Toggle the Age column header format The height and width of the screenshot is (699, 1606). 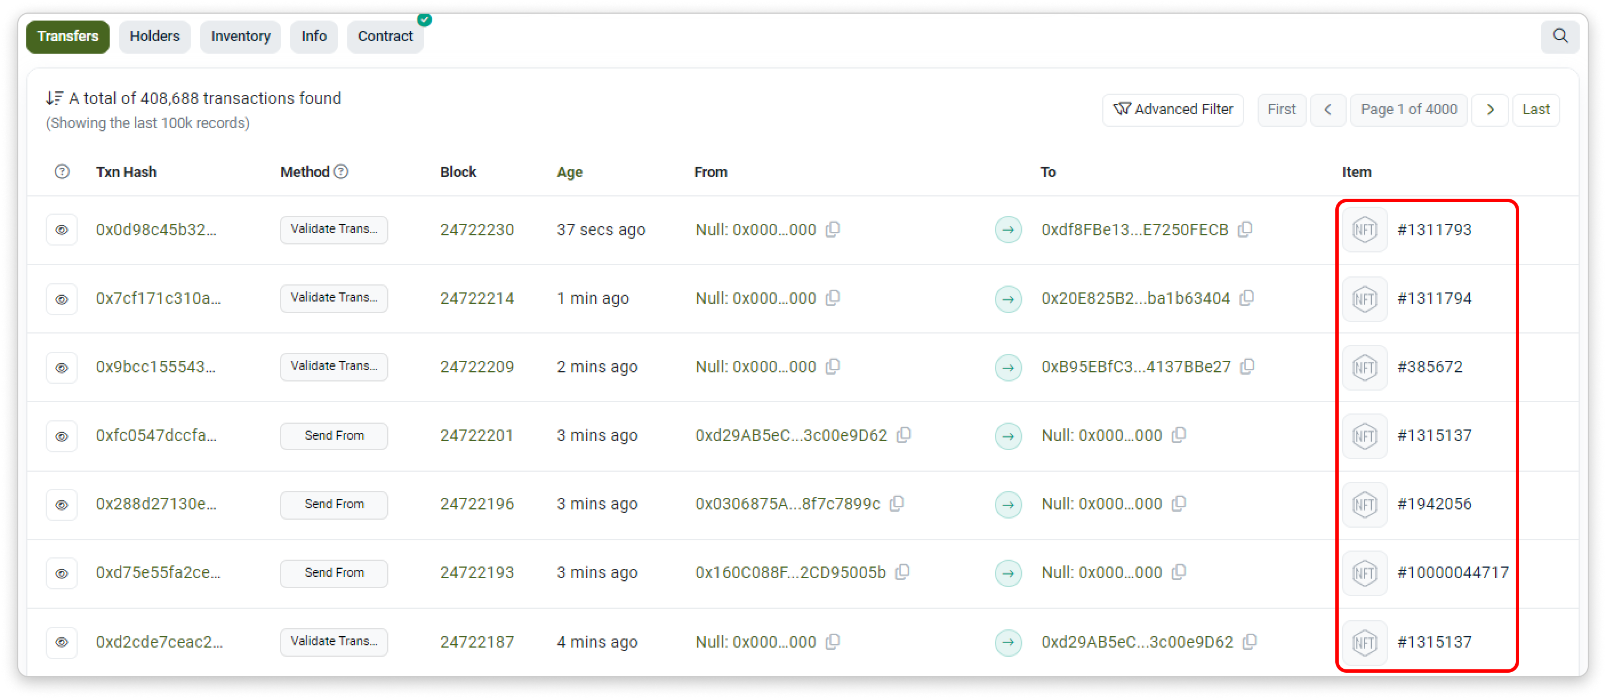click(569, 172)
